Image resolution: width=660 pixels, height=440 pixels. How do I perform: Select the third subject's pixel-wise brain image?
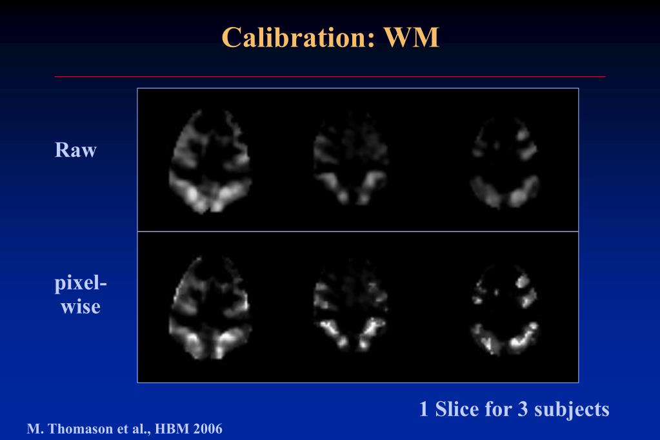(505, 310)
